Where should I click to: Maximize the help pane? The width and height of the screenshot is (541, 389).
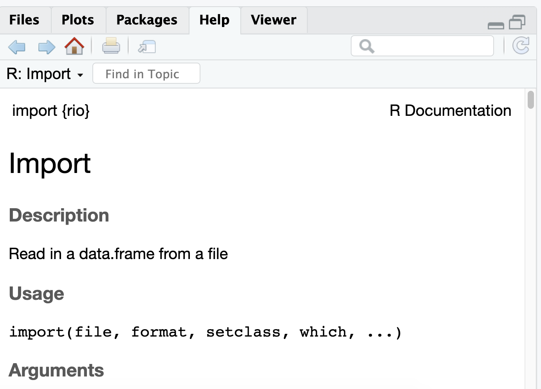pyautogui.click(x=517, y=22)
